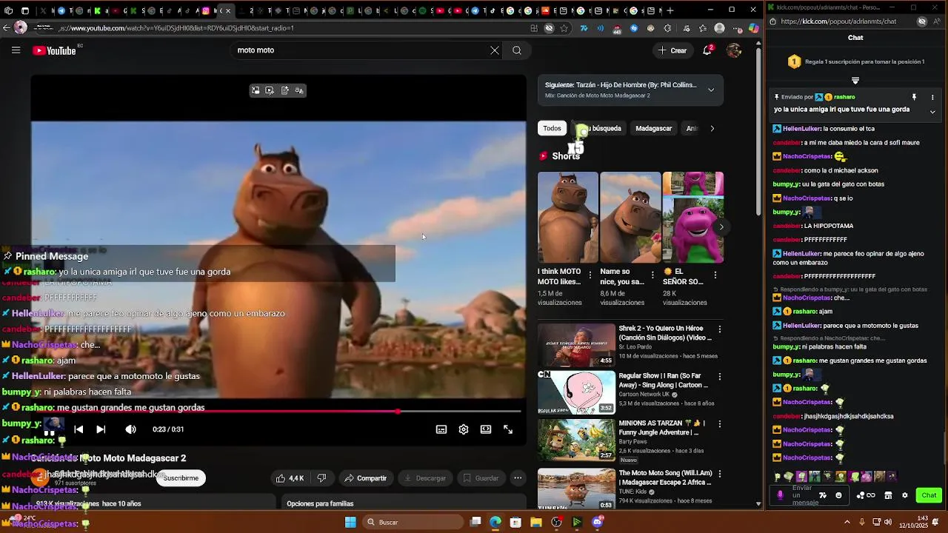Collapse the pinned message in Kick chat
Image resolution: width=948 pixels, height=533 pixels.
932,112
